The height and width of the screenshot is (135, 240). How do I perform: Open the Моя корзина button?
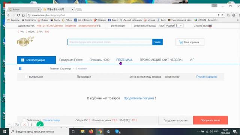pos(190,42)
